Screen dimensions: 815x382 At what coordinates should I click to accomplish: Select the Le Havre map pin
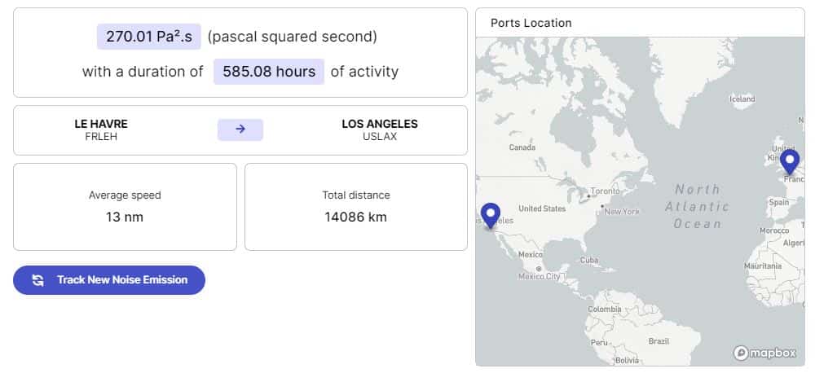pos(790,162)
